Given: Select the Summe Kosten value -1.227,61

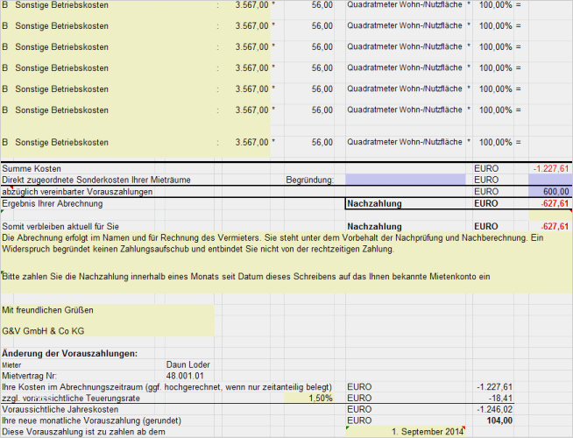Looking at the screenshot, I should (551, 169).
